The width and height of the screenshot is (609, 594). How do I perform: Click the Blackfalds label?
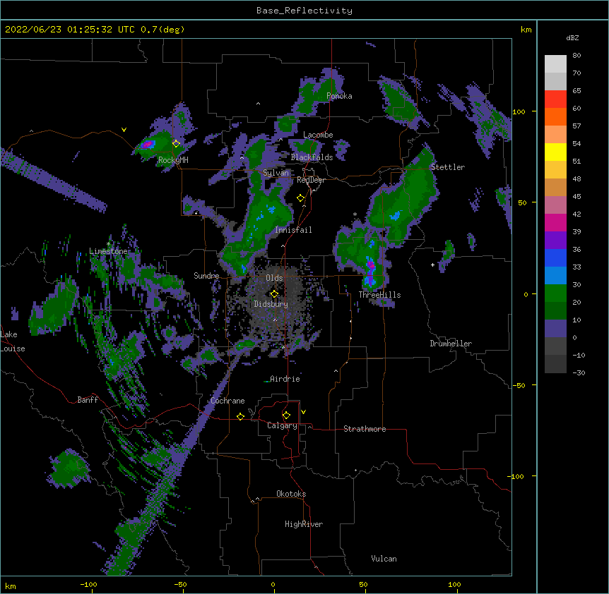tap(312, 157)
